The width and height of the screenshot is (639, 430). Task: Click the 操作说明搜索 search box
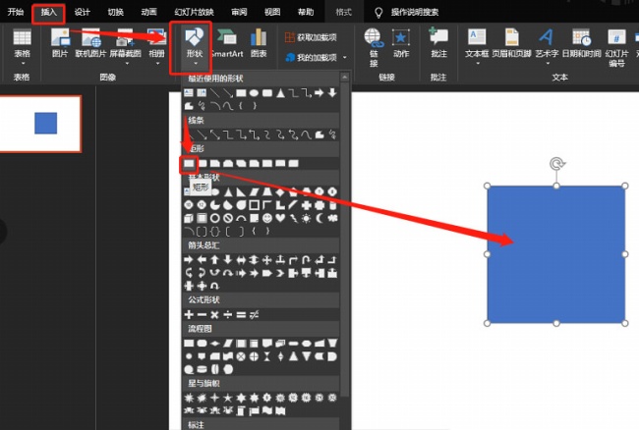pos(414,12)
